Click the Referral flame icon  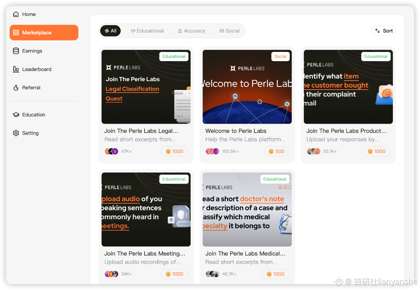pyautogui.click(x=16, y=88)
